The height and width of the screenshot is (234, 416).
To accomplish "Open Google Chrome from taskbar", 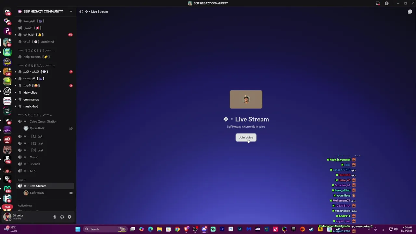I will pyautogui.click(x=177, y=229).
